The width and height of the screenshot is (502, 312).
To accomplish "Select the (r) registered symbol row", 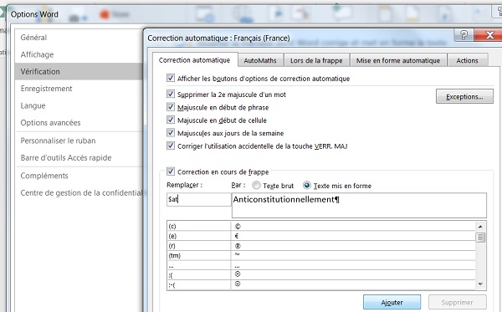I will click(x=321, y=246).
